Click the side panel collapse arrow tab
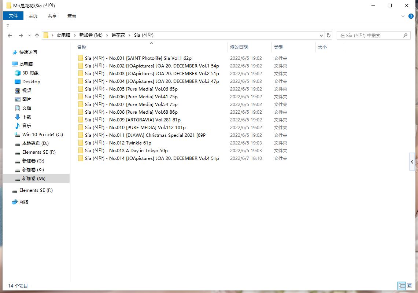 coord(412,162)
